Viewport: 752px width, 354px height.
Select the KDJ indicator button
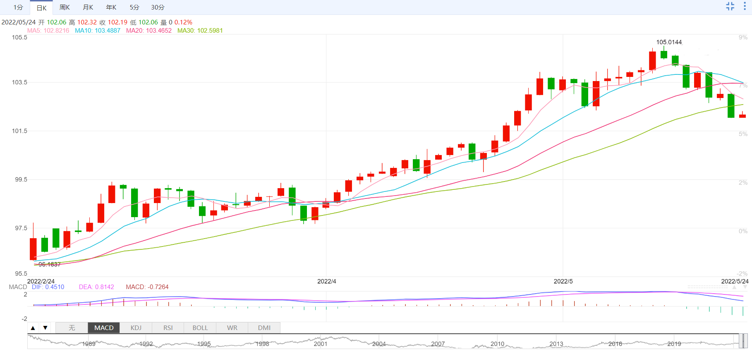click(x=136, y=328)
